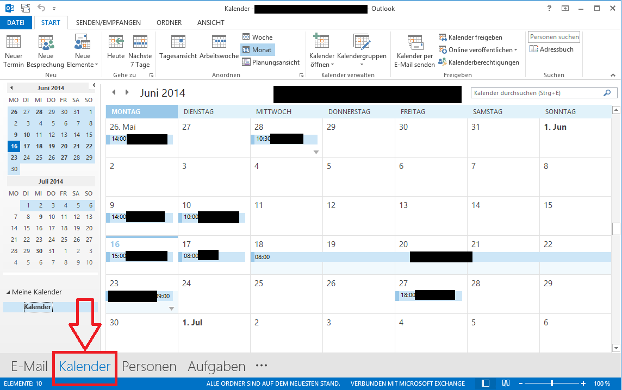Open the DATEI tab
This screenshot has width=622, height=390.
pos(16,22)
